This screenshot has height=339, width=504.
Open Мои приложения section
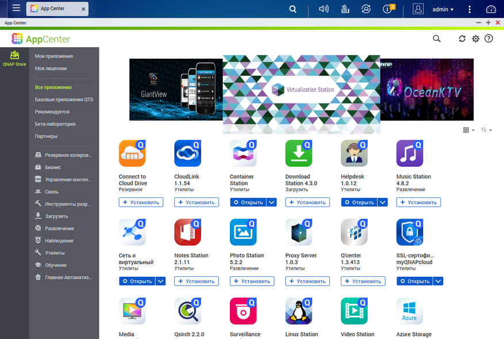[x=53, y=56]
